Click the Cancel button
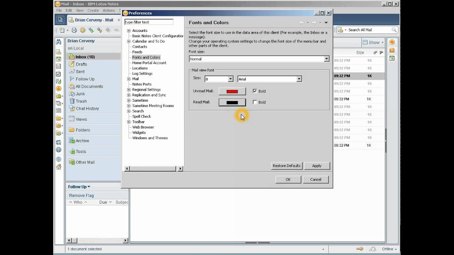Viewport: 454px width, 255px height. (x=316, y=180)
